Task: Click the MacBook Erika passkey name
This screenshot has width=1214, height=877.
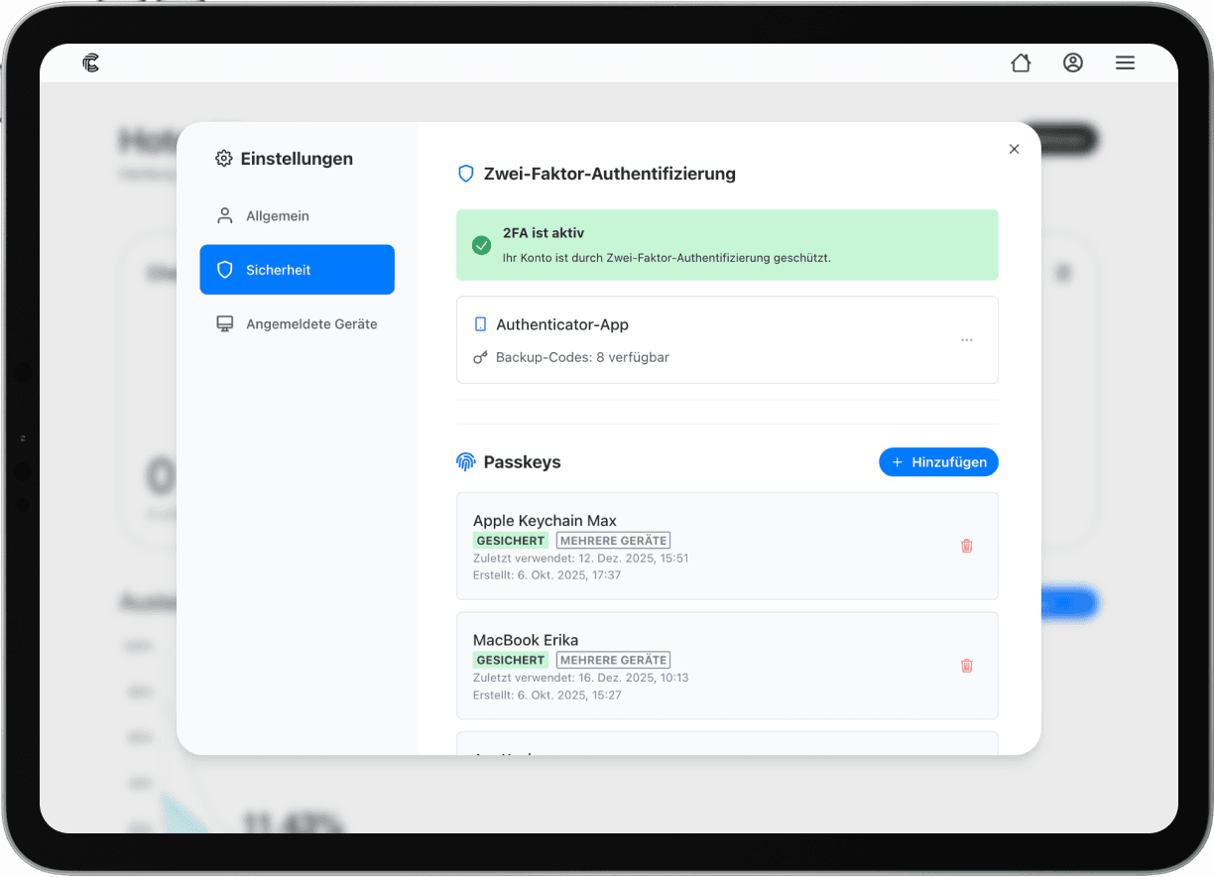Action: 526,640
